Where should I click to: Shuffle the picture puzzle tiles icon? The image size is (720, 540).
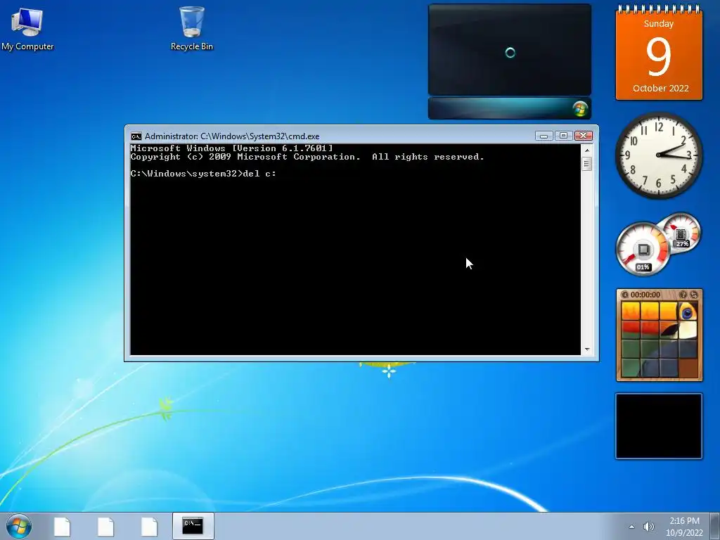pos(694,295)
